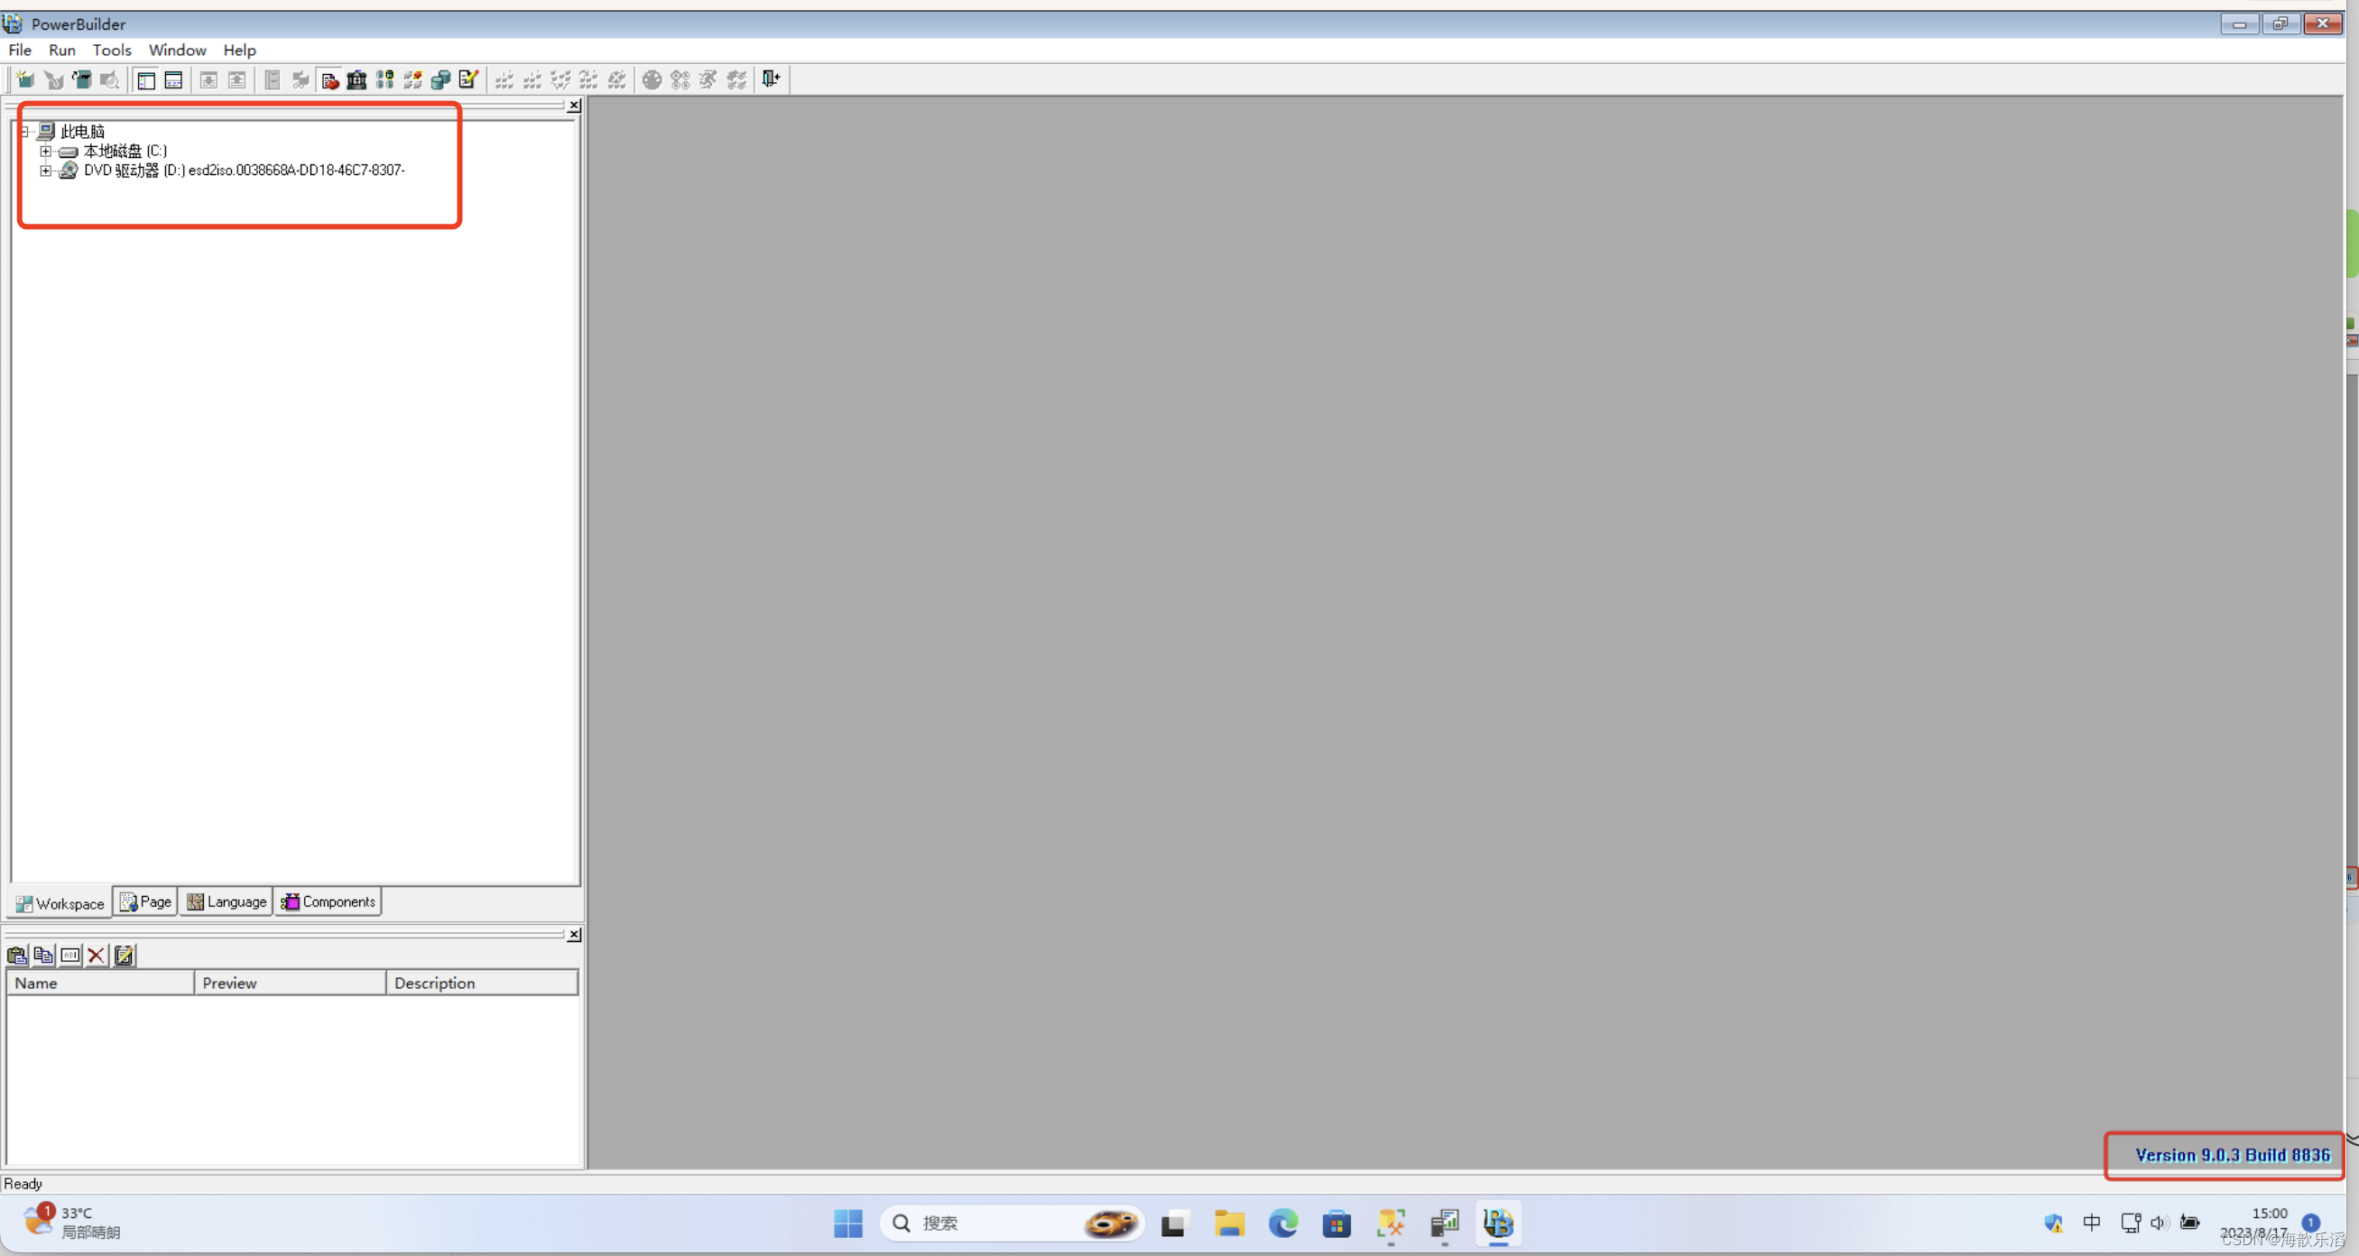Click the red X delete icon in lower panel
The width and height of the screenshot is (2359, 1256).
[x=97, y=956]
